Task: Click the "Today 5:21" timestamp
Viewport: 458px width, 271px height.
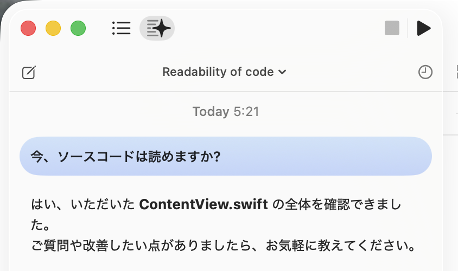Action: tap(226, 112)
